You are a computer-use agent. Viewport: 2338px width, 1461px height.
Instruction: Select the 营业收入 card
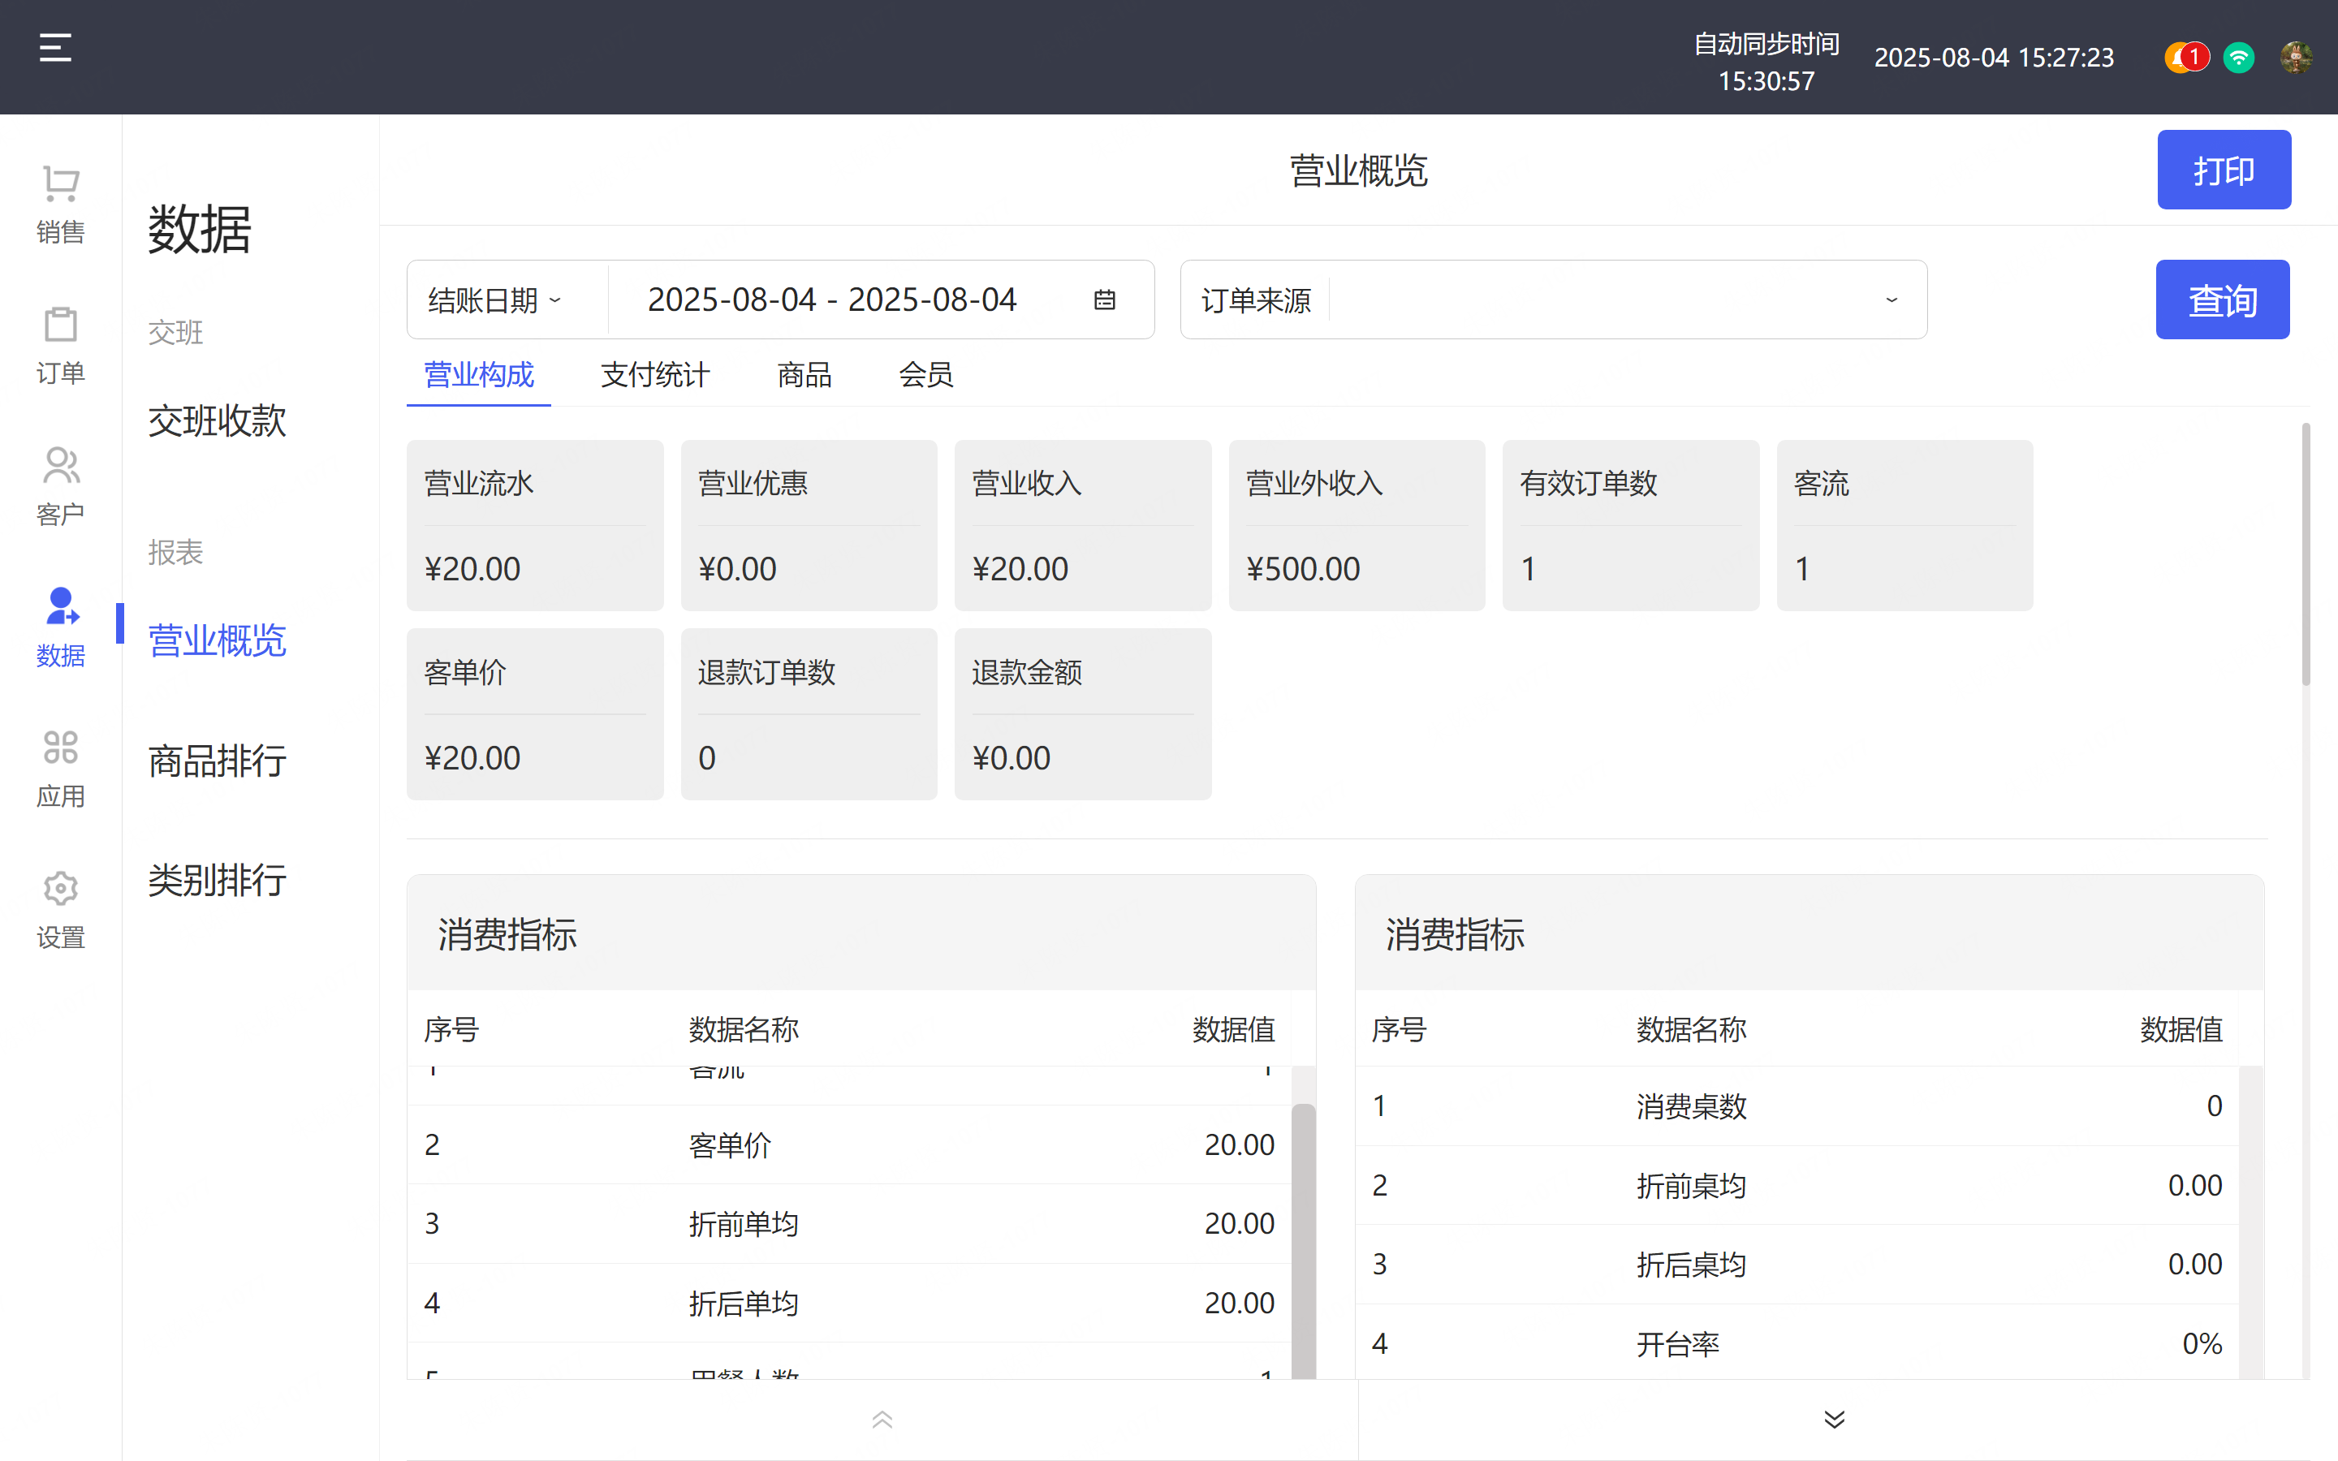[1083, 524]
